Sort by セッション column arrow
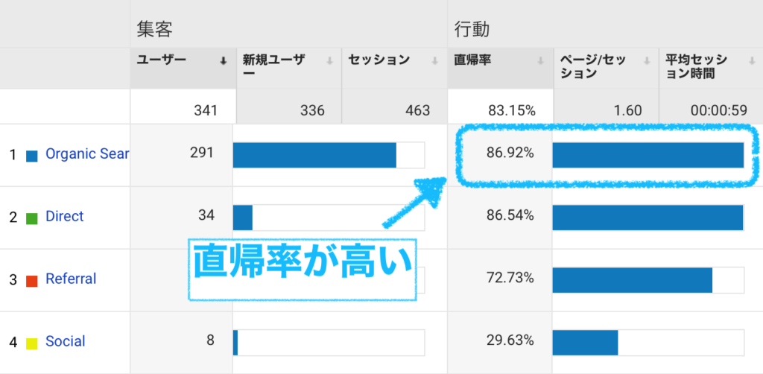Screen dimensions: 763x374 point(434,62)
